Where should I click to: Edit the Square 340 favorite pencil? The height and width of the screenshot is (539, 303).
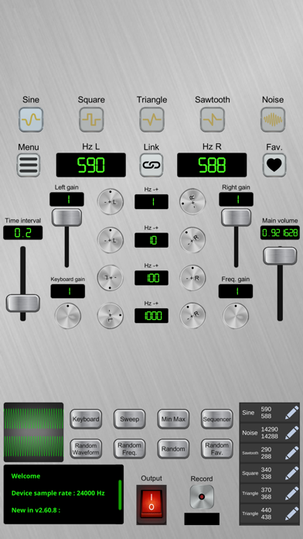click(x=292, y=473)
